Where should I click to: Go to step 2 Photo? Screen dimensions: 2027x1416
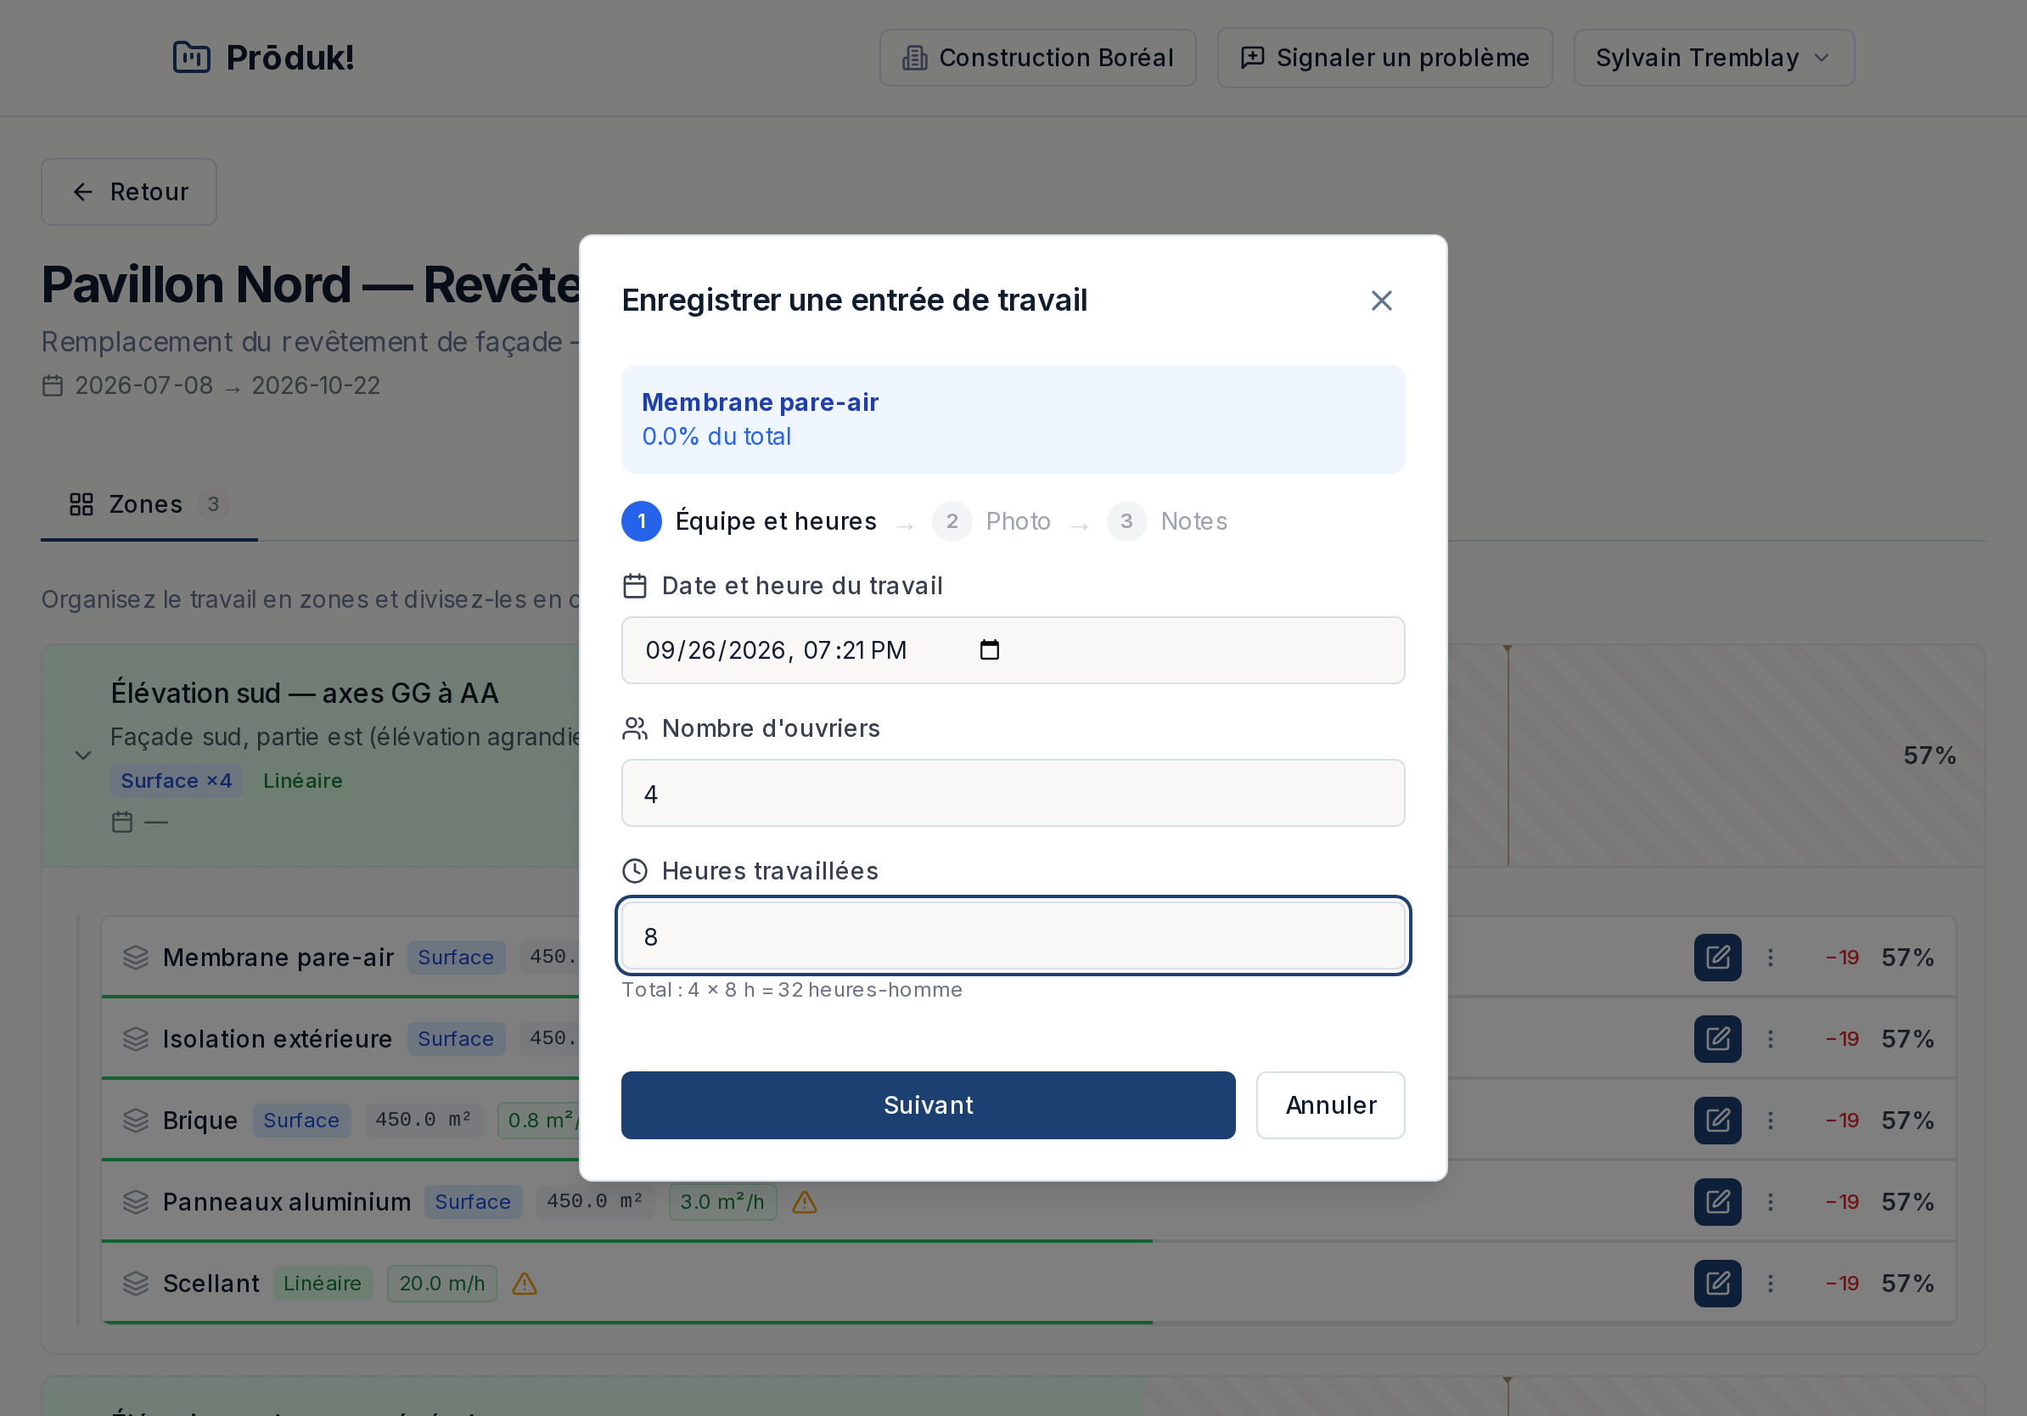[x=992, y=521]
